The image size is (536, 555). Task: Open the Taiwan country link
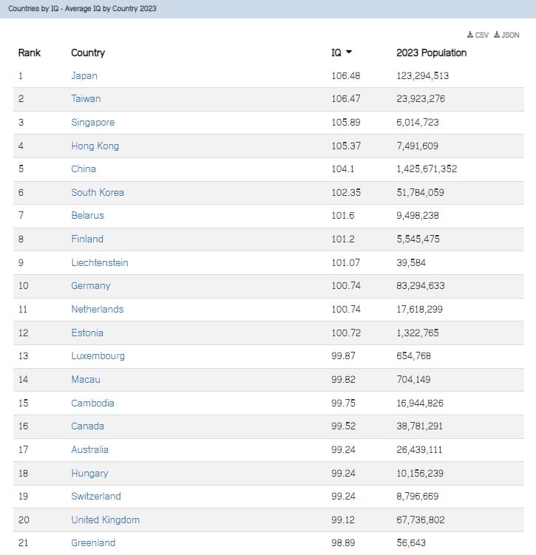pyautogui.click(x=86, y=98)
